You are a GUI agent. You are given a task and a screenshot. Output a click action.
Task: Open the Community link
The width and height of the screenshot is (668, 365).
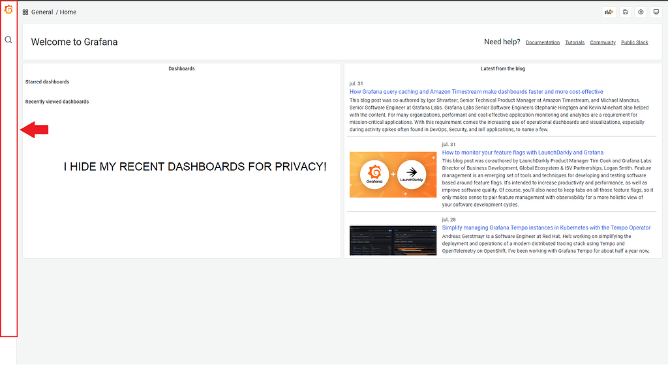603,42
